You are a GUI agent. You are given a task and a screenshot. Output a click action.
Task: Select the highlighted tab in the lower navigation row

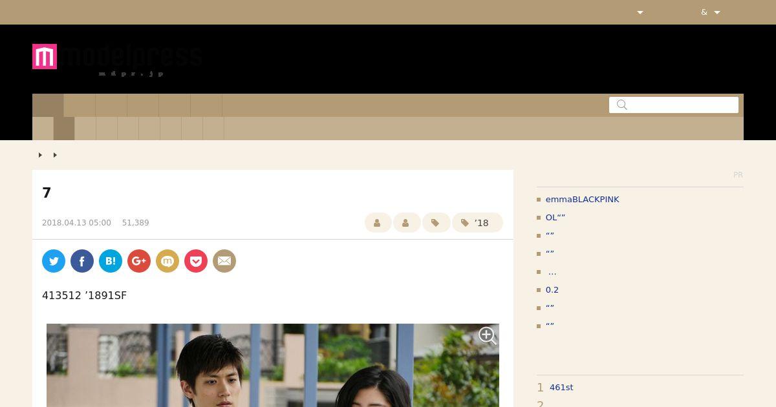pyautogui.click(x=64, y=129)
